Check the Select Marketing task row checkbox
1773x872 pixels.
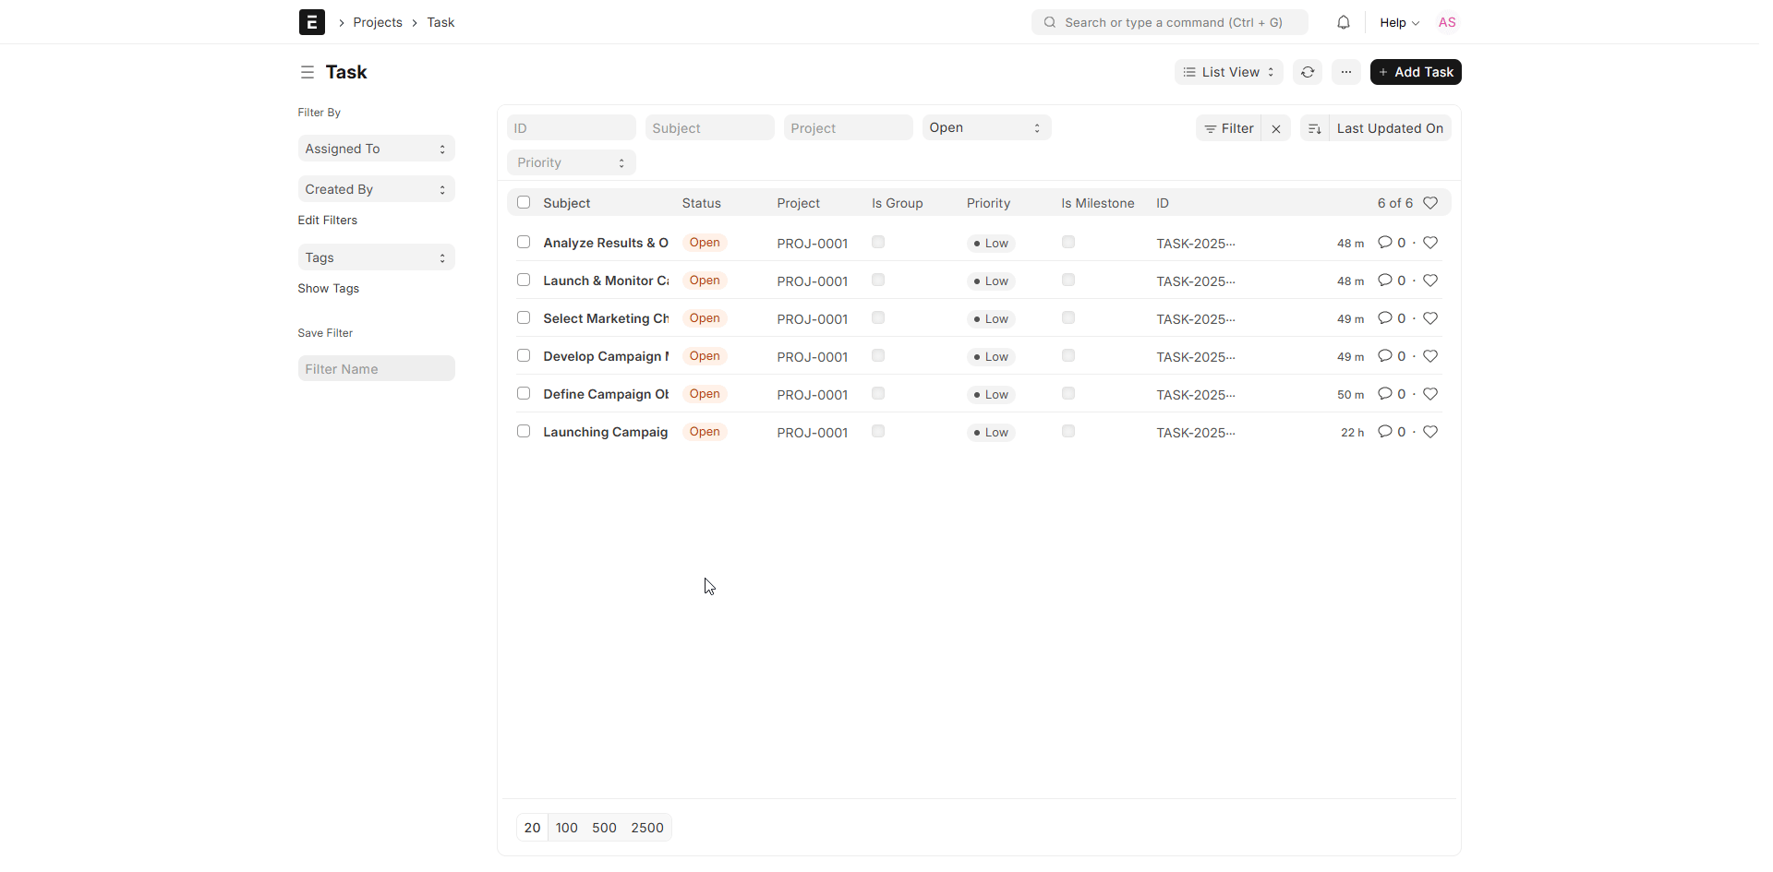pos(524,317)
